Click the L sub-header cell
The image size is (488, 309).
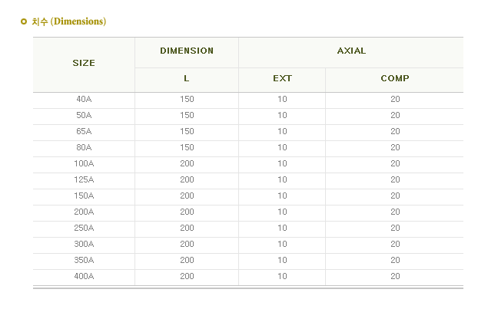tap(187, 79)
